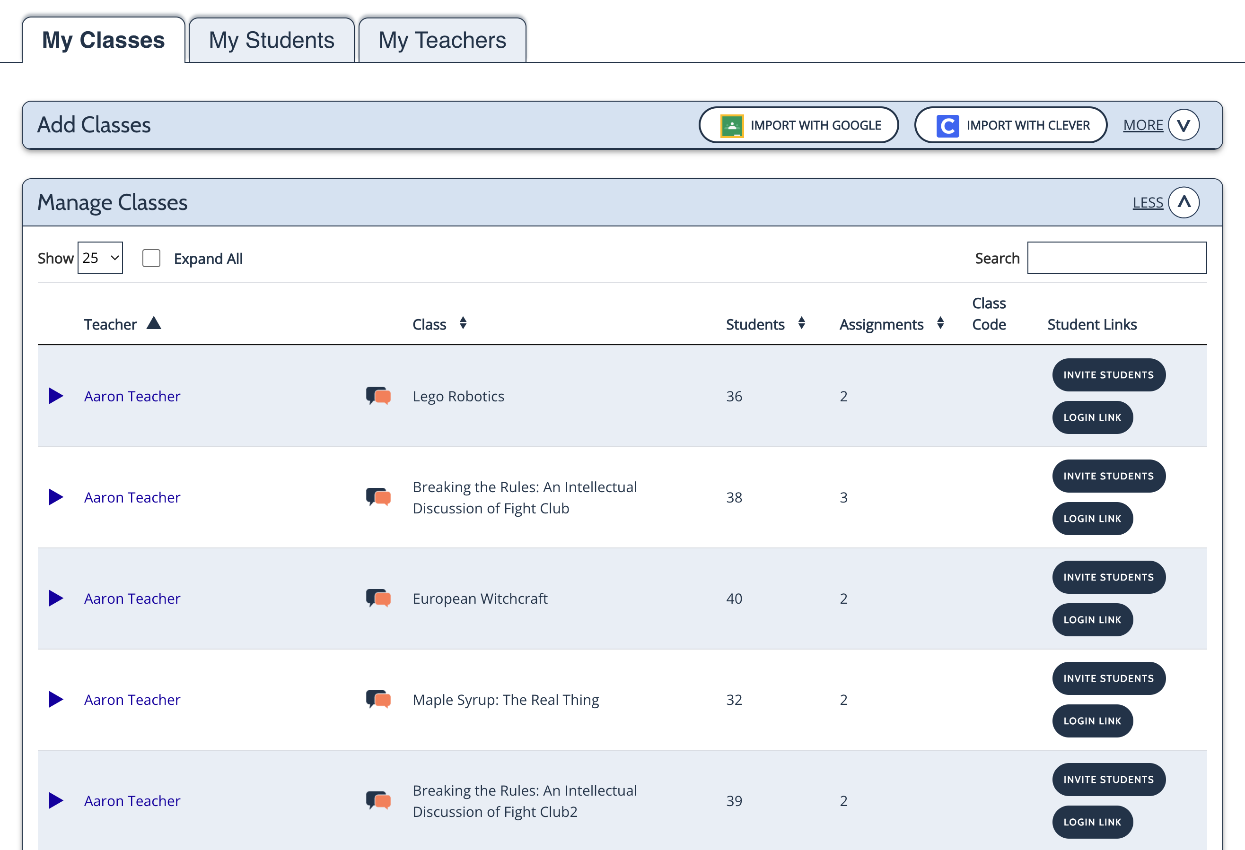This screenshot has height=850, width=1245.
Task: Click chat icon beside 38-student Fight Club class
Action: coord(378,497)
